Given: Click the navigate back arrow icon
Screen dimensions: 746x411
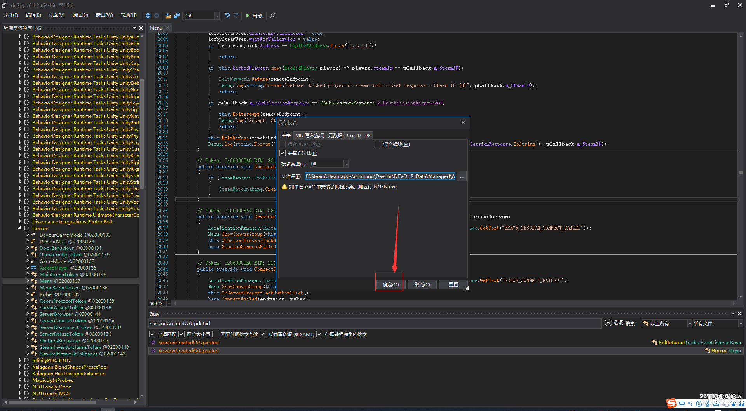Looking at the screenshot, I should pos(148,16).
